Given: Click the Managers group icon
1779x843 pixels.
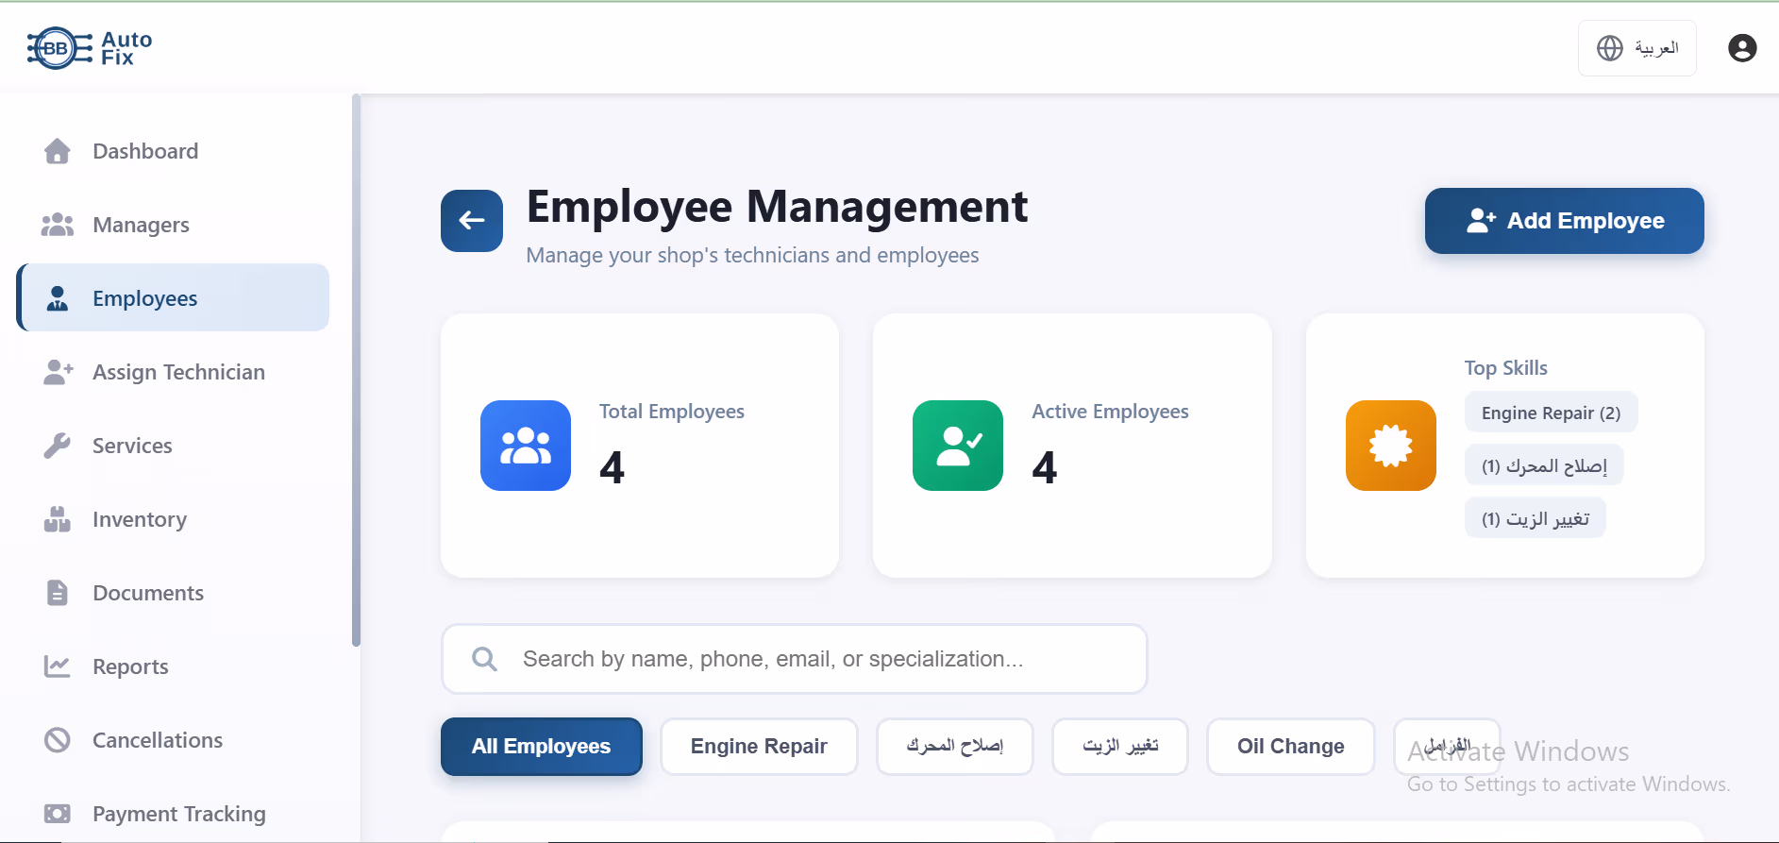Looking at the screenshot, I should pyautogui.click(x=58, y=225).
